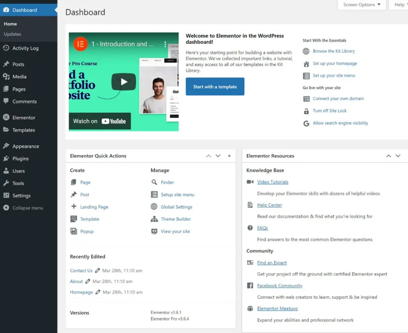Click Watch on YouTube in video

tap(100, 121)
